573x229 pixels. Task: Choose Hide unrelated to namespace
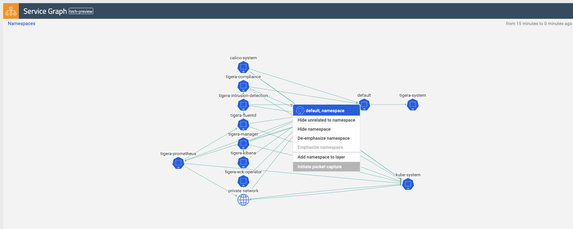point(326,120)
